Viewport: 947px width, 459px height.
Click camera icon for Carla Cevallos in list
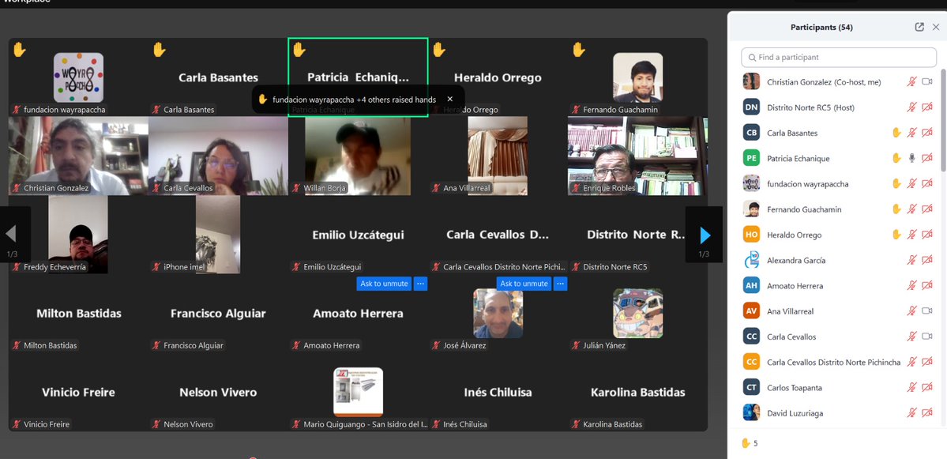(x=927, y=337)
